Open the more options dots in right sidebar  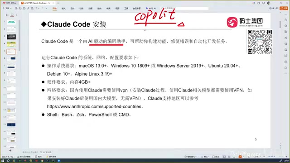tap(286, 74)
